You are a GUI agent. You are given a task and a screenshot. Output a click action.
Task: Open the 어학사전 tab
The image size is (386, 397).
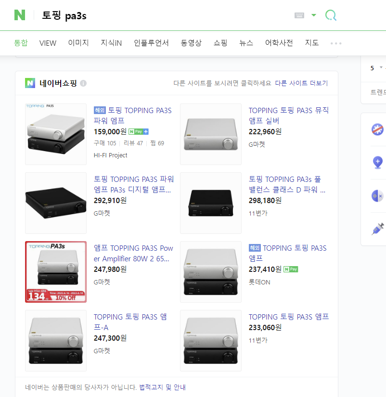point(279,43)
